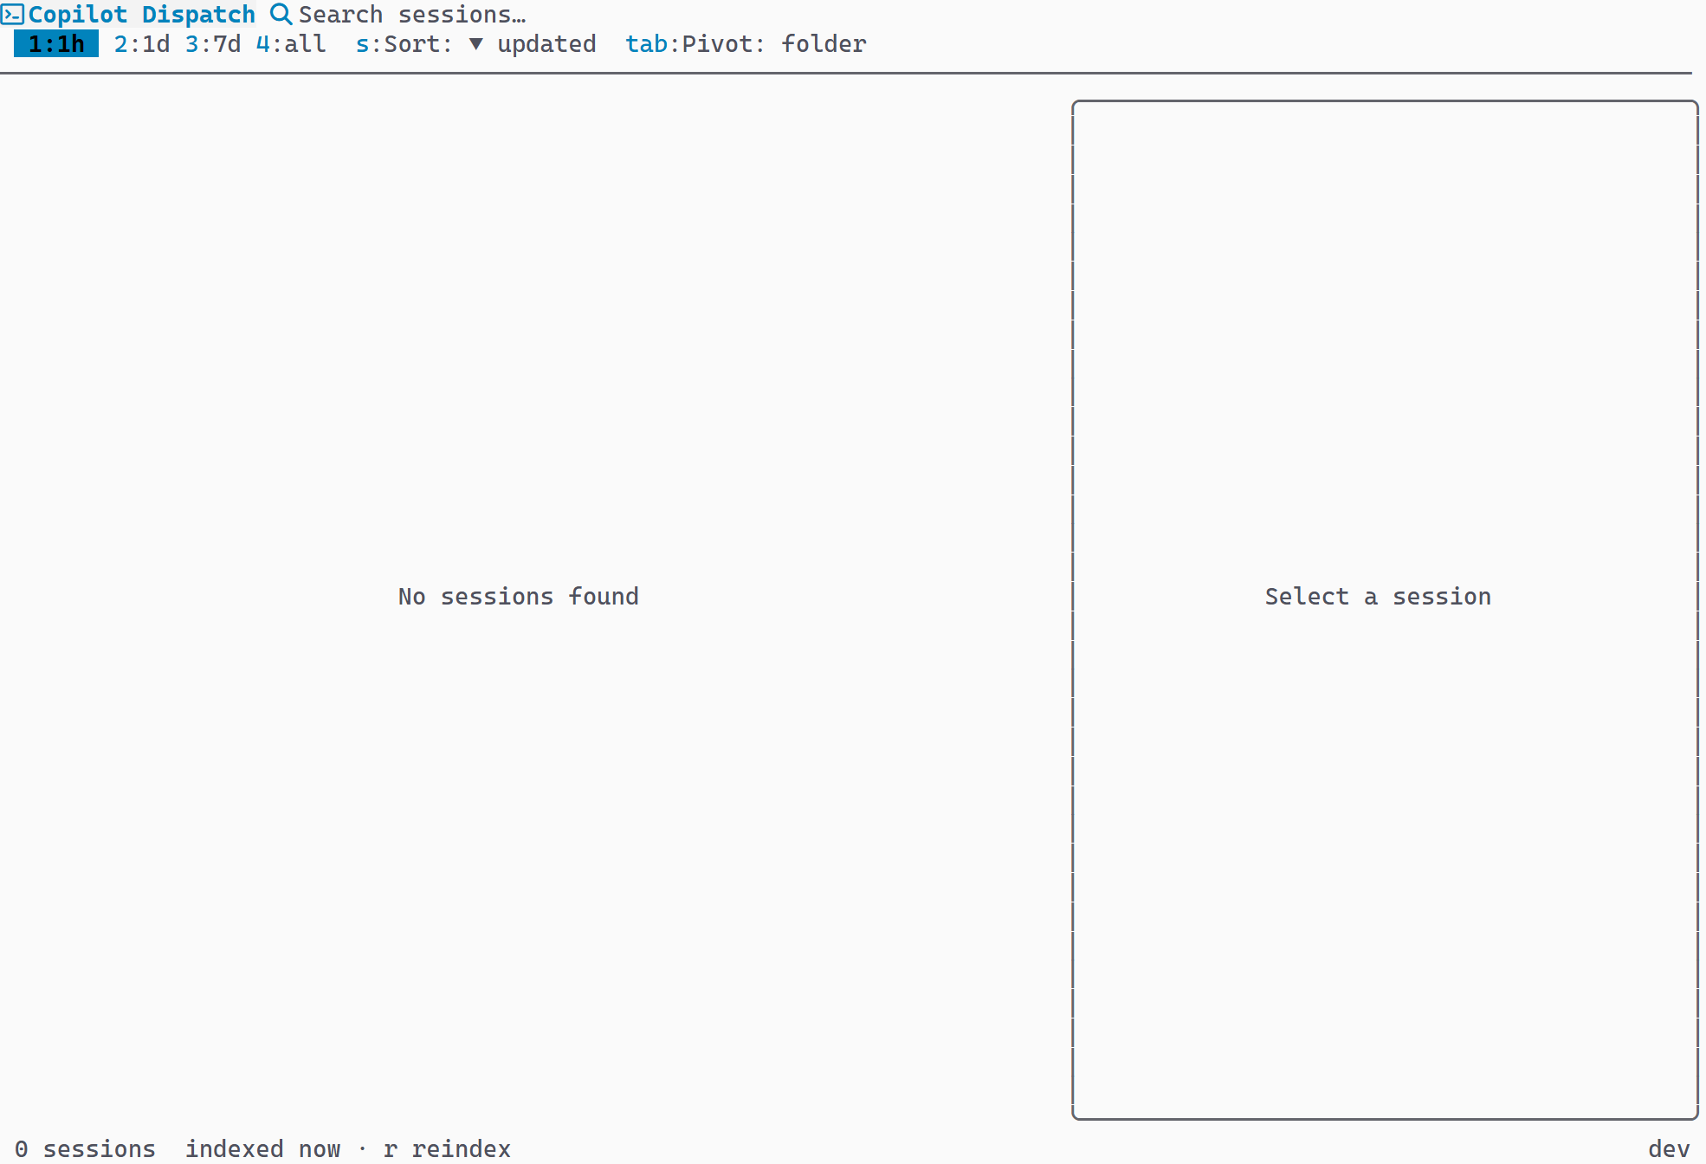The height and width of the screenshot is (1164, 1706).
Task: Choose the 3:7d time range filter
Action: (213, 44)
